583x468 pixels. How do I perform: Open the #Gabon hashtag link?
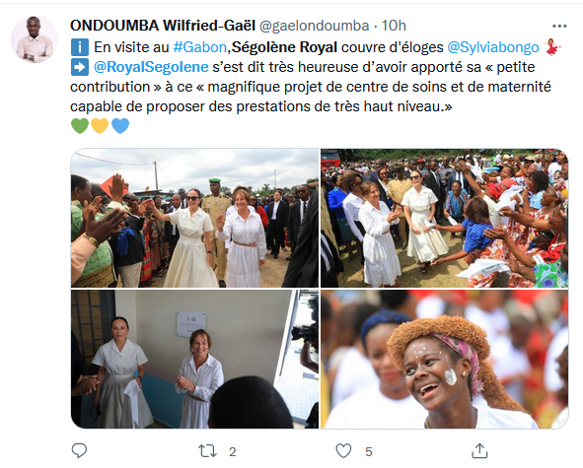[x=200, y=47]
